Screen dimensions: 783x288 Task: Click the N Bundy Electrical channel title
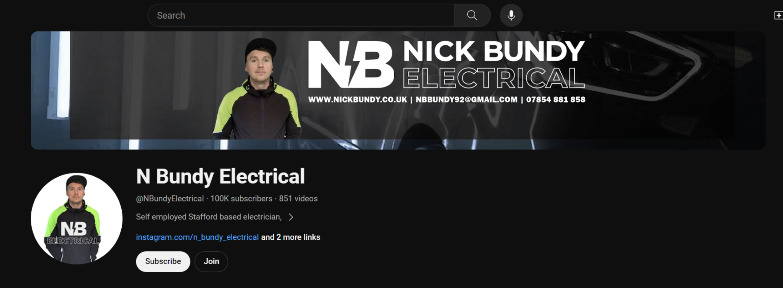220,176
